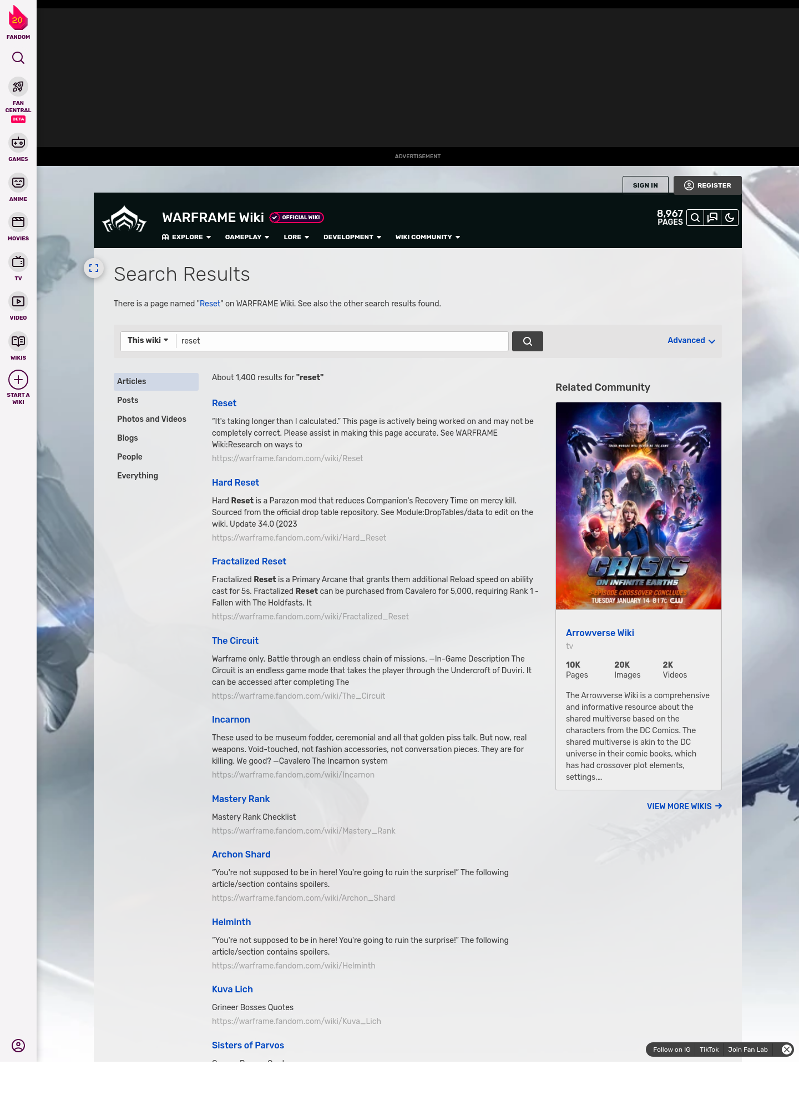
Task: Select the Blogs filter tab
Action: pos(156,438)
